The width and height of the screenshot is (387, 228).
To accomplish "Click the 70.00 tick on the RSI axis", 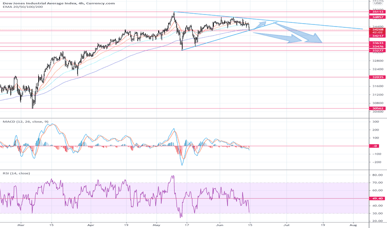I will coord(377,183).
